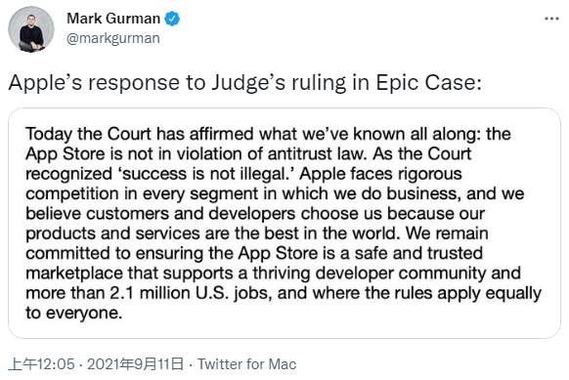Open the attached Apple statement image
Viewport: 569px width, 380px height.
pyautogui.click(x=284, y=223)
